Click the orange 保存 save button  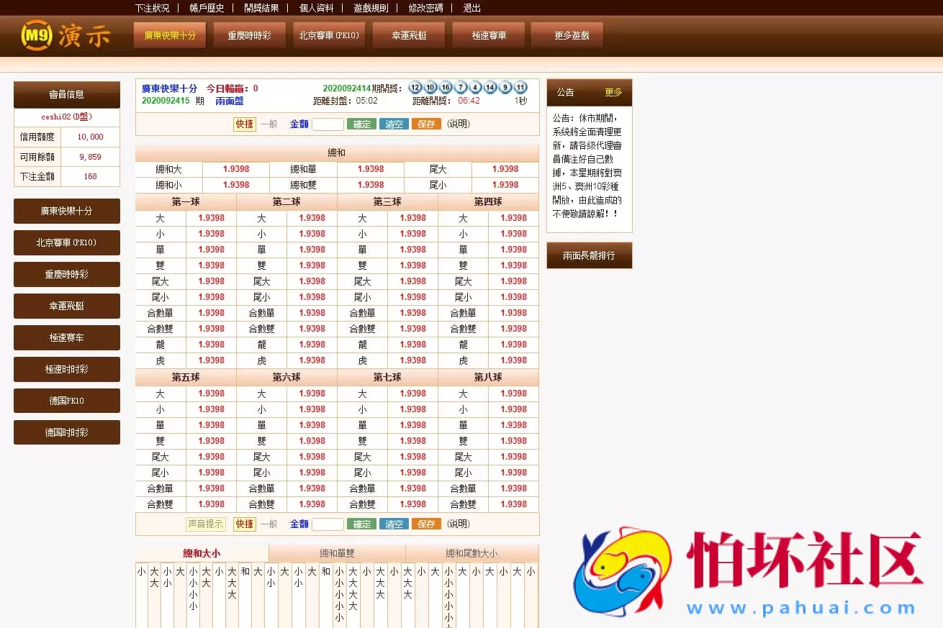coord(426,124)
